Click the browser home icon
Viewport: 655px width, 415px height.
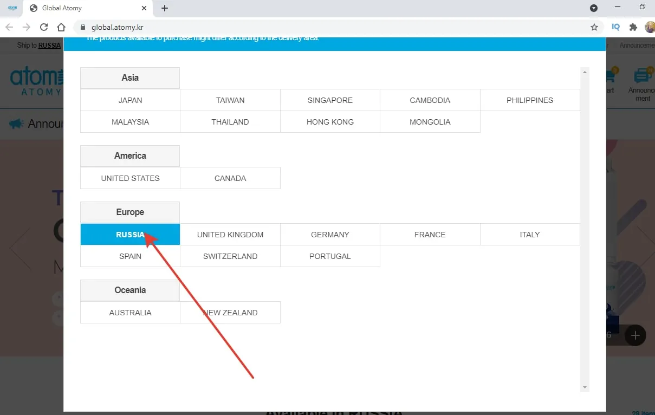coord(61,27)
